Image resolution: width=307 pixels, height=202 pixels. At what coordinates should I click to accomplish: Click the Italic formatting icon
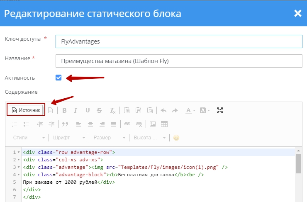point(76,110)
